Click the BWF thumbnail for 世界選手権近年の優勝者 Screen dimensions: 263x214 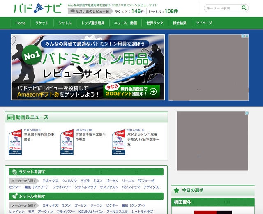point(15,142)
